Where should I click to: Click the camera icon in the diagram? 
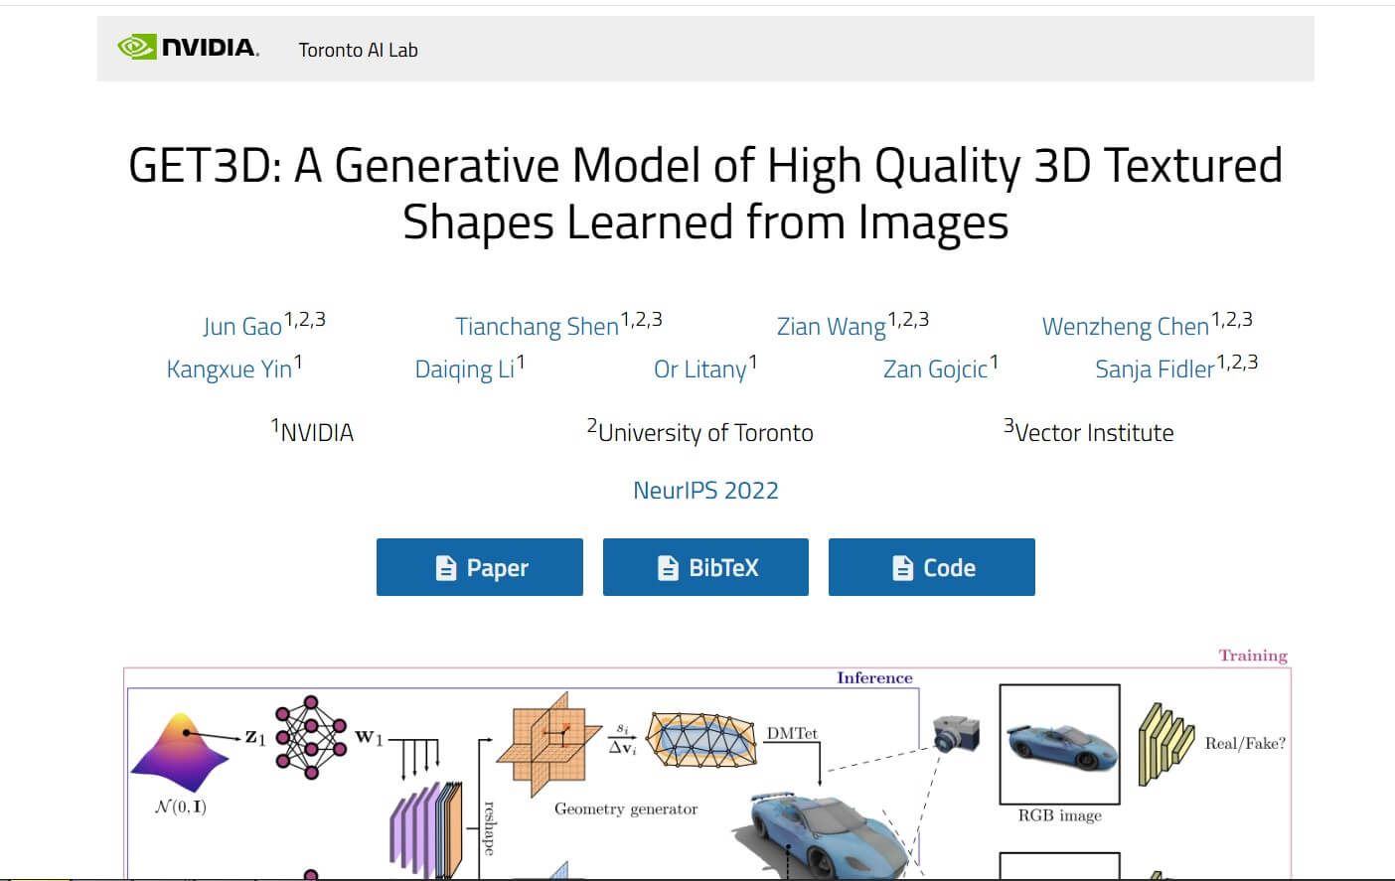click(957, 733)
